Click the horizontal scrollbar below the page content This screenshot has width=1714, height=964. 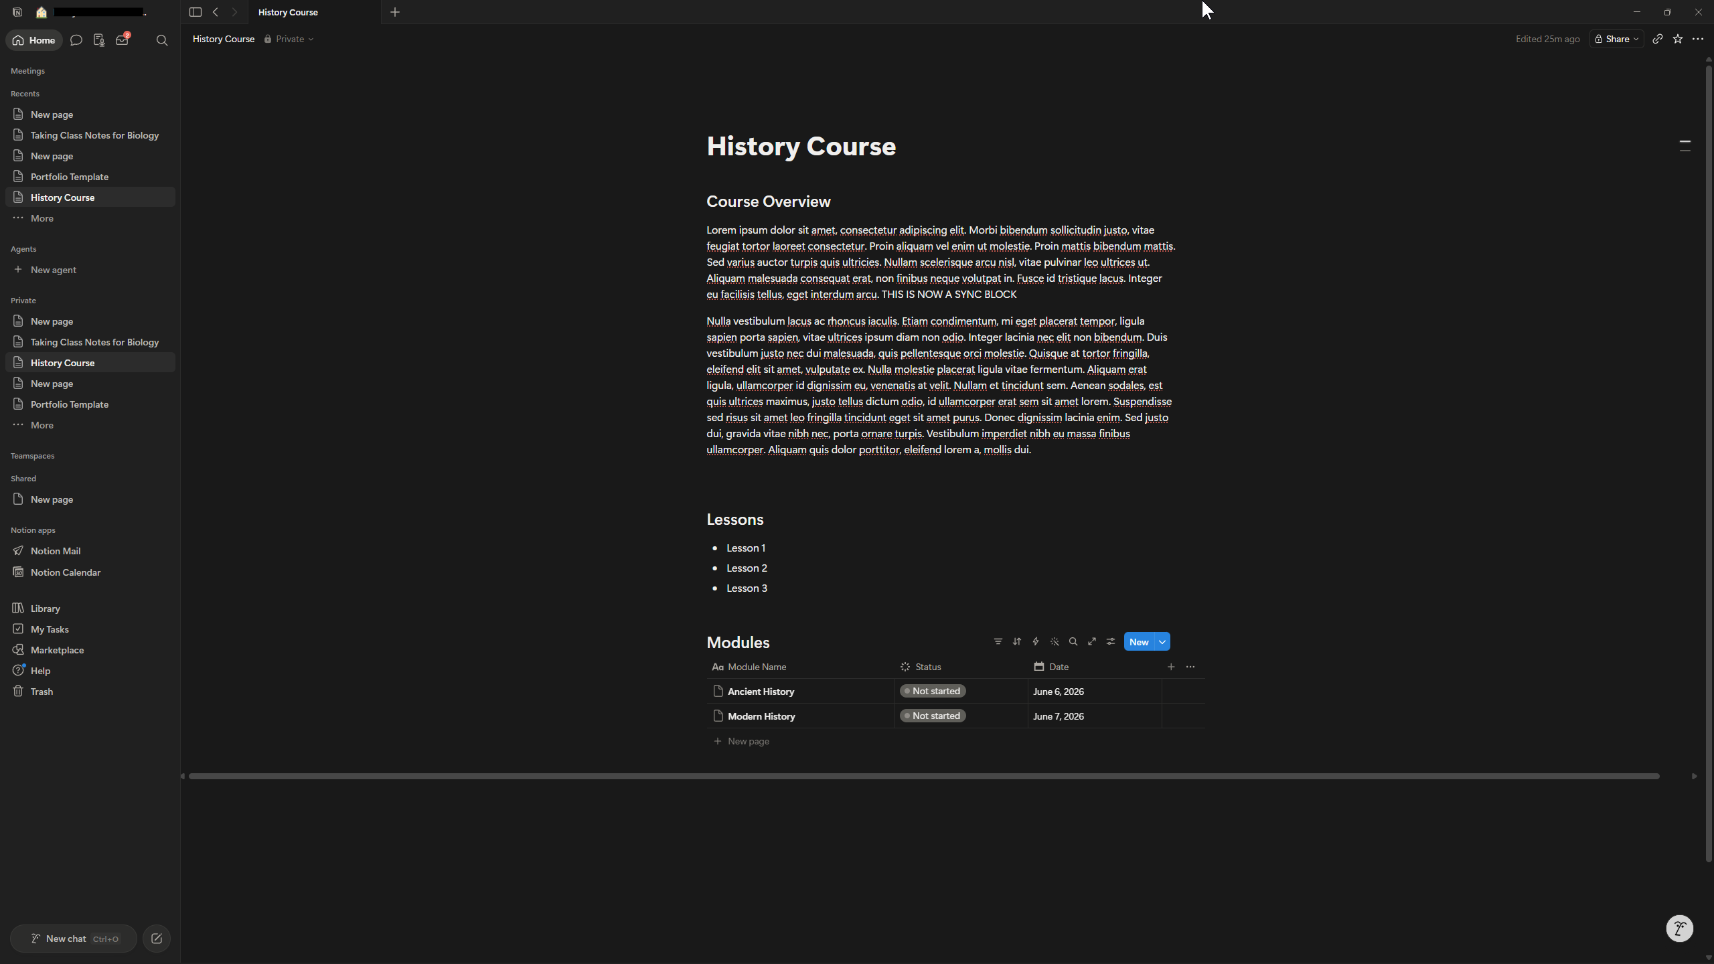(x=924, y=776)
